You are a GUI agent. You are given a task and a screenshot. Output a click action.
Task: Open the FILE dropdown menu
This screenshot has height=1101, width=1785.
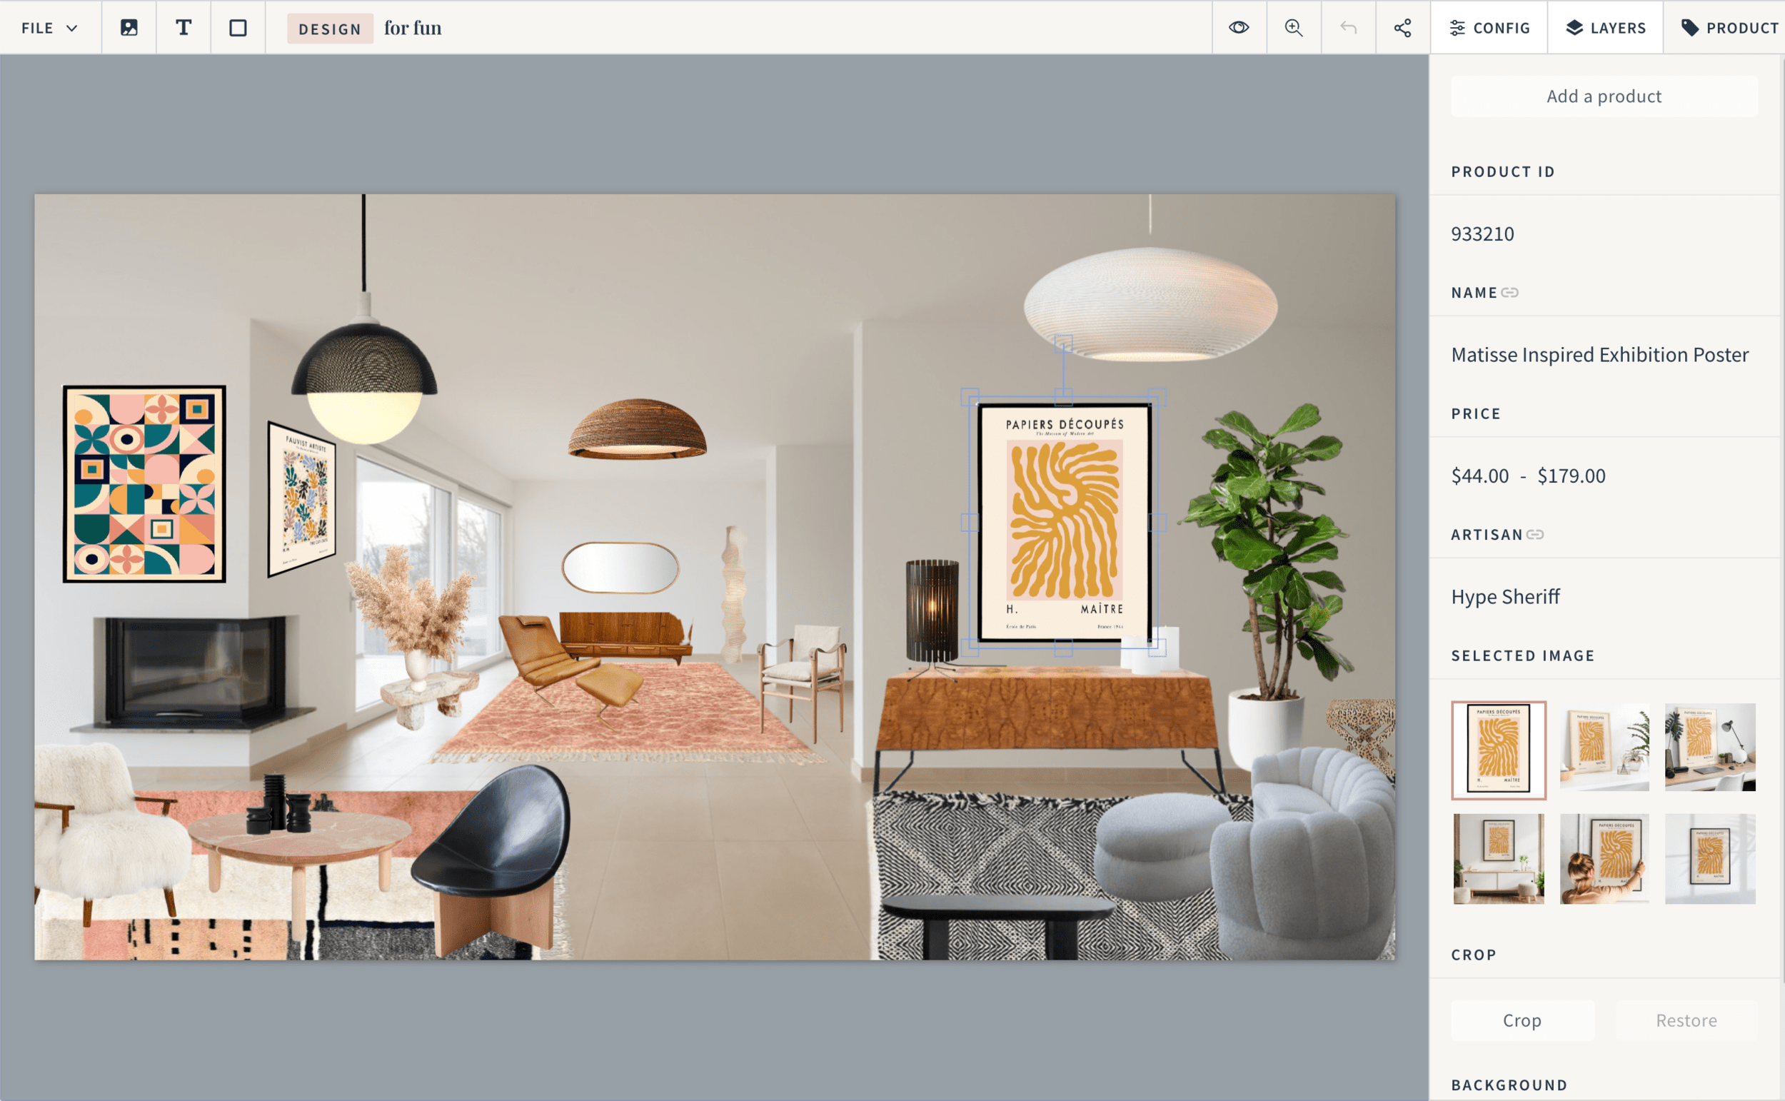point(48,28)
